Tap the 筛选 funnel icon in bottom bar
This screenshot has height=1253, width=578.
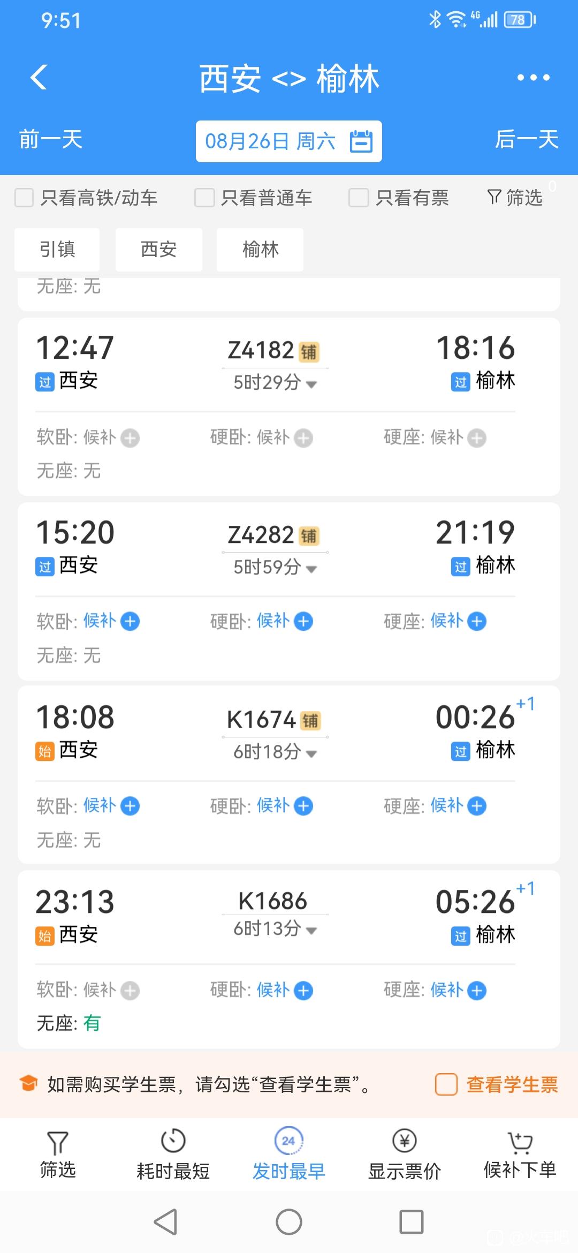tap(58, 1143)
